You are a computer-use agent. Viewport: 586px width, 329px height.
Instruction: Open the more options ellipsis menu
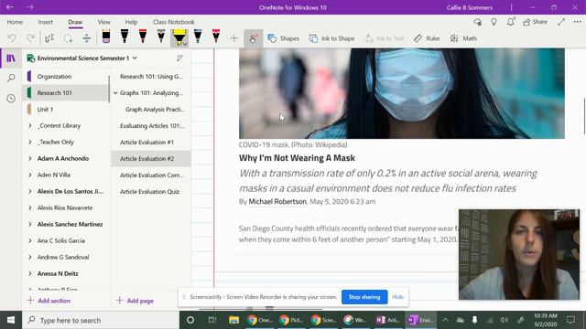pyautogui.click(x=577, y=22)
